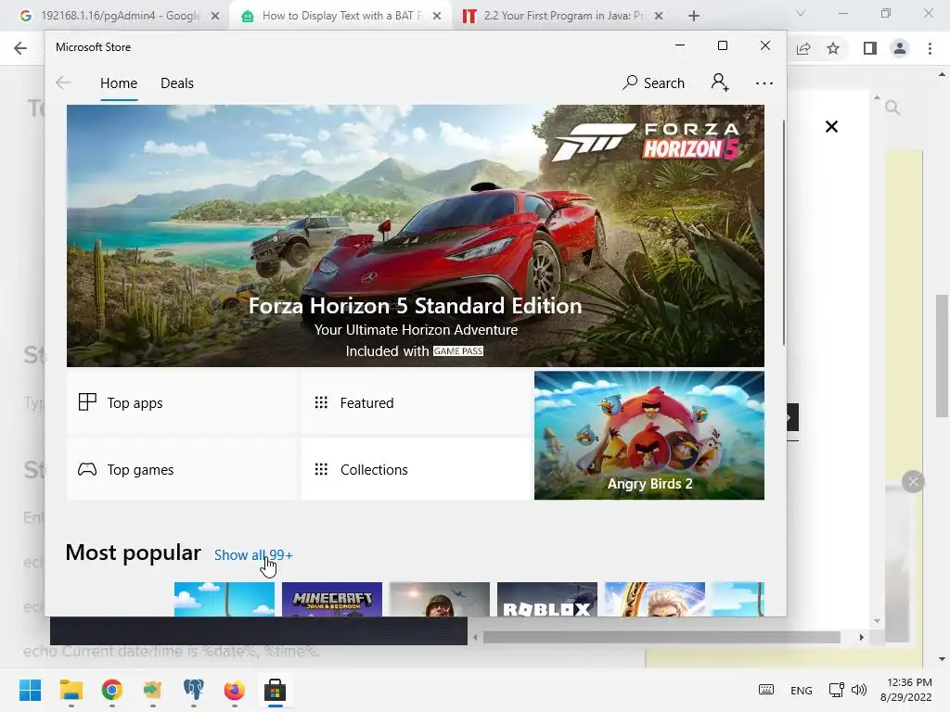This screenshot has width=950, height=712.
Task: Open the touch keyboard tray icon
Action: pos(765,690)
